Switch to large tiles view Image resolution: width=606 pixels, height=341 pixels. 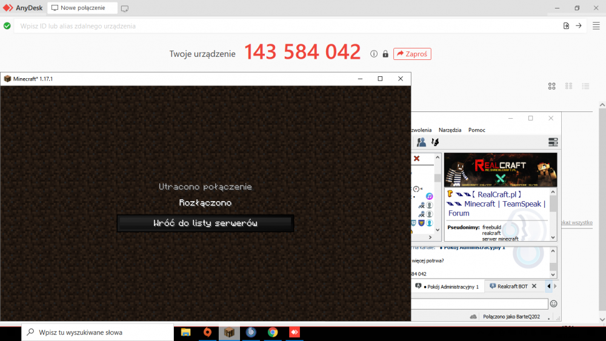point(551,87)
